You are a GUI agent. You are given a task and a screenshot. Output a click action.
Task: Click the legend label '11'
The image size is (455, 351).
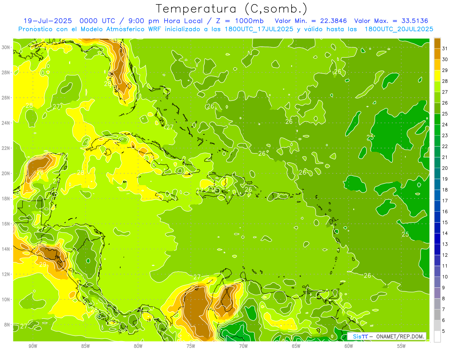tap(445, 266)
